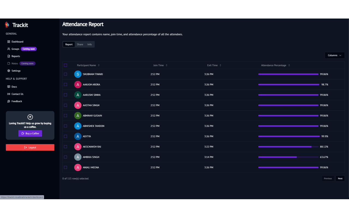Screen dimensions: 349x218
Task: Click the Feedback chat icon
Action: click(9, 101)
